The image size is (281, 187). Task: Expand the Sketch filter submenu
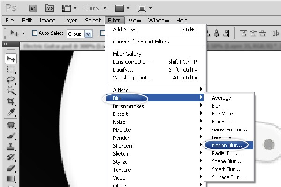pos(155,154)
